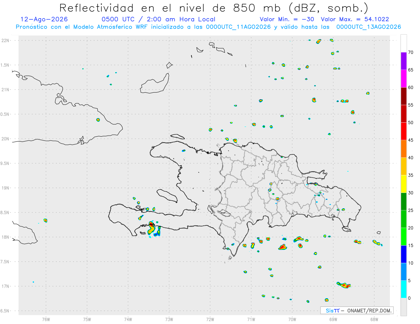Select the '0500 UTC / 2:00 am Hora Local' text
Screen dimensions: 420x324
158,19
